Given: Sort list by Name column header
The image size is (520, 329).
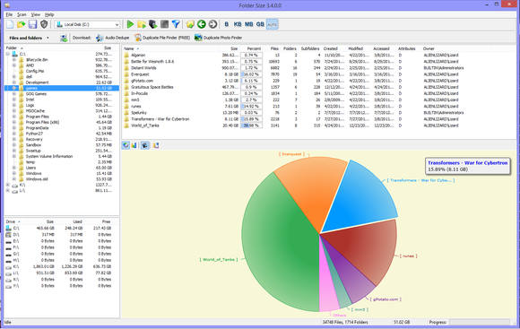Looking at the screenshot, I should tap(170, 48).
